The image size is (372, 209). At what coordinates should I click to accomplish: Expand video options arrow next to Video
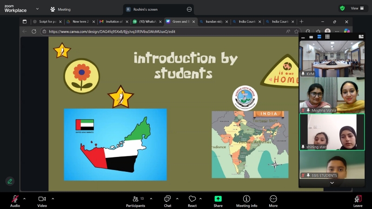click(x=53, y=198)
